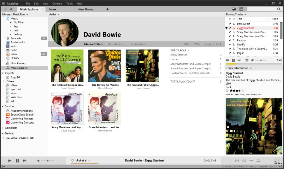Viewport: 284px width, 169px height.
Task: Open player settings gear in Playing Tracks
Action: tap(247, 60)
